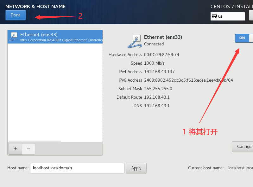Click the Ethernet adapter icon in the list
Image resolution: width=253 pixels, height=187 pixels.
13,37
